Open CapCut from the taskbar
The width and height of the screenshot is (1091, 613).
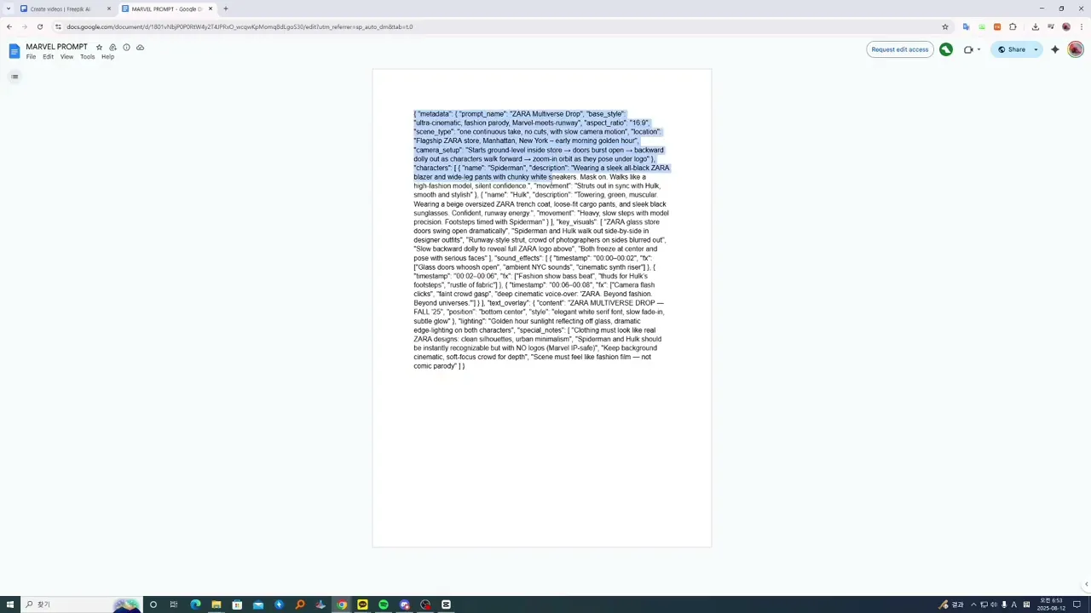tap(446, 604)
